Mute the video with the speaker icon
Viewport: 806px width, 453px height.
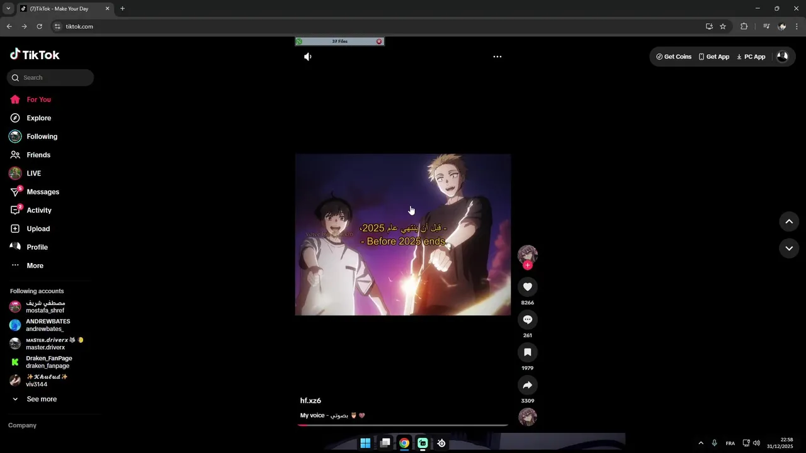click(307, 57)
